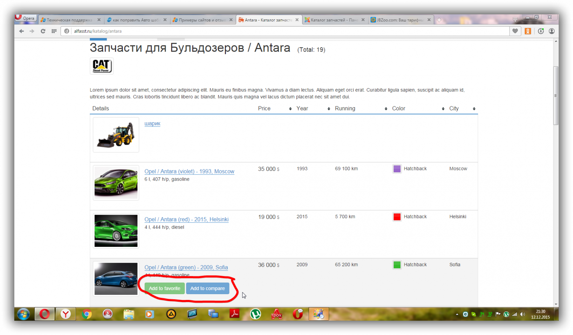Open the Odnoklassniki extension icon

(x=528, y=31)
